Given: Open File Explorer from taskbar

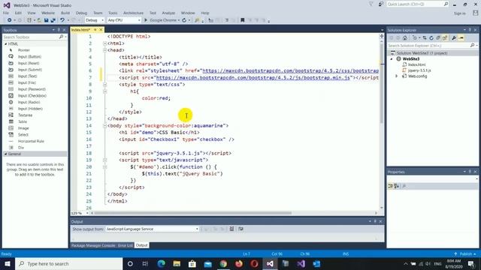Looking at the screenshot, I should pyautogui.click(x=177, y=263).
